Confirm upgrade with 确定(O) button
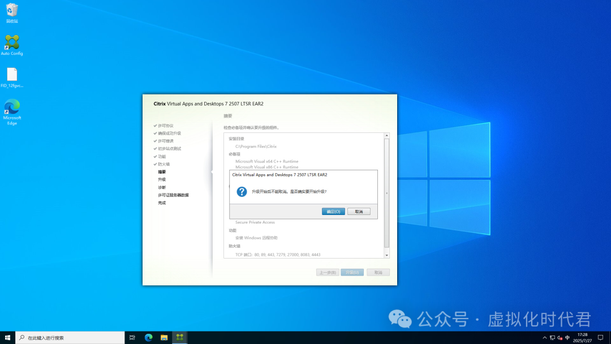This screenshot has height=344, width=611. [333, 212]
